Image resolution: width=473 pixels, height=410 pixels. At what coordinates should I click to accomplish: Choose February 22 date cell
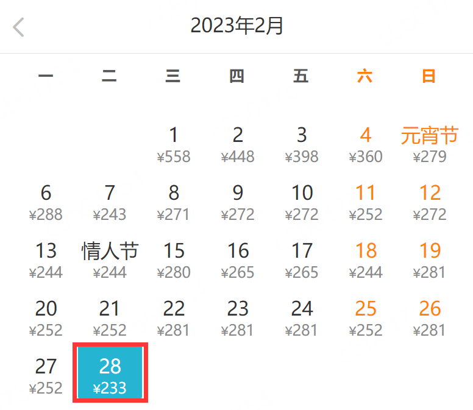(x=174, y=319)
